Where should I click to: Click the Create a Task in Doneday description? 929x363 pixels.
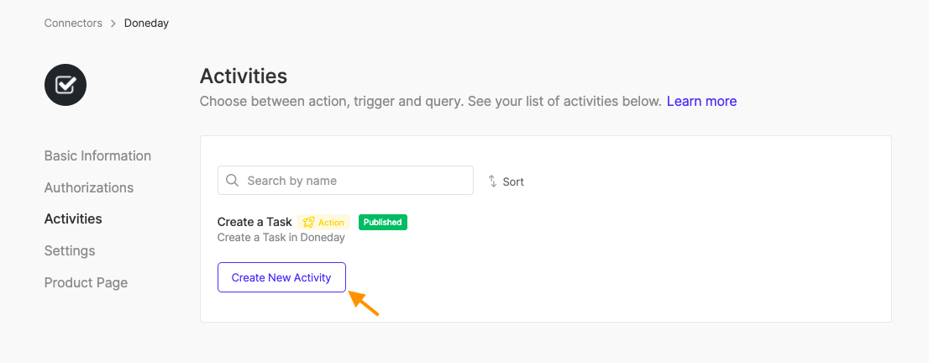(281, 238)
